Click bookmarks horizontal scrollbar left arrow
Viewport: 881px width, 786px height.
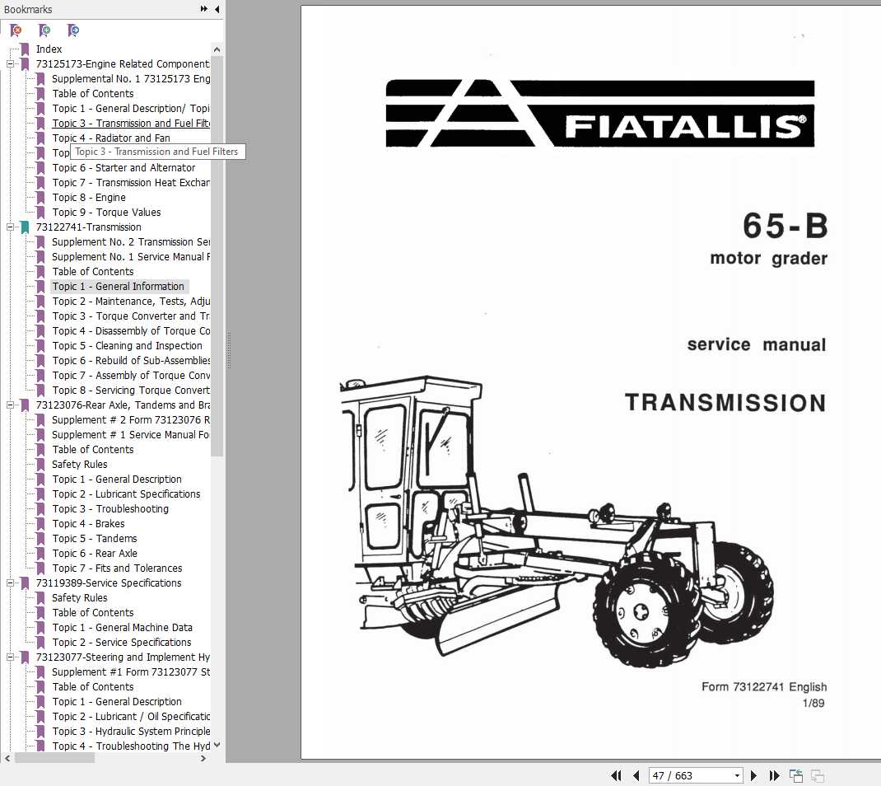(x=7, y=759)
